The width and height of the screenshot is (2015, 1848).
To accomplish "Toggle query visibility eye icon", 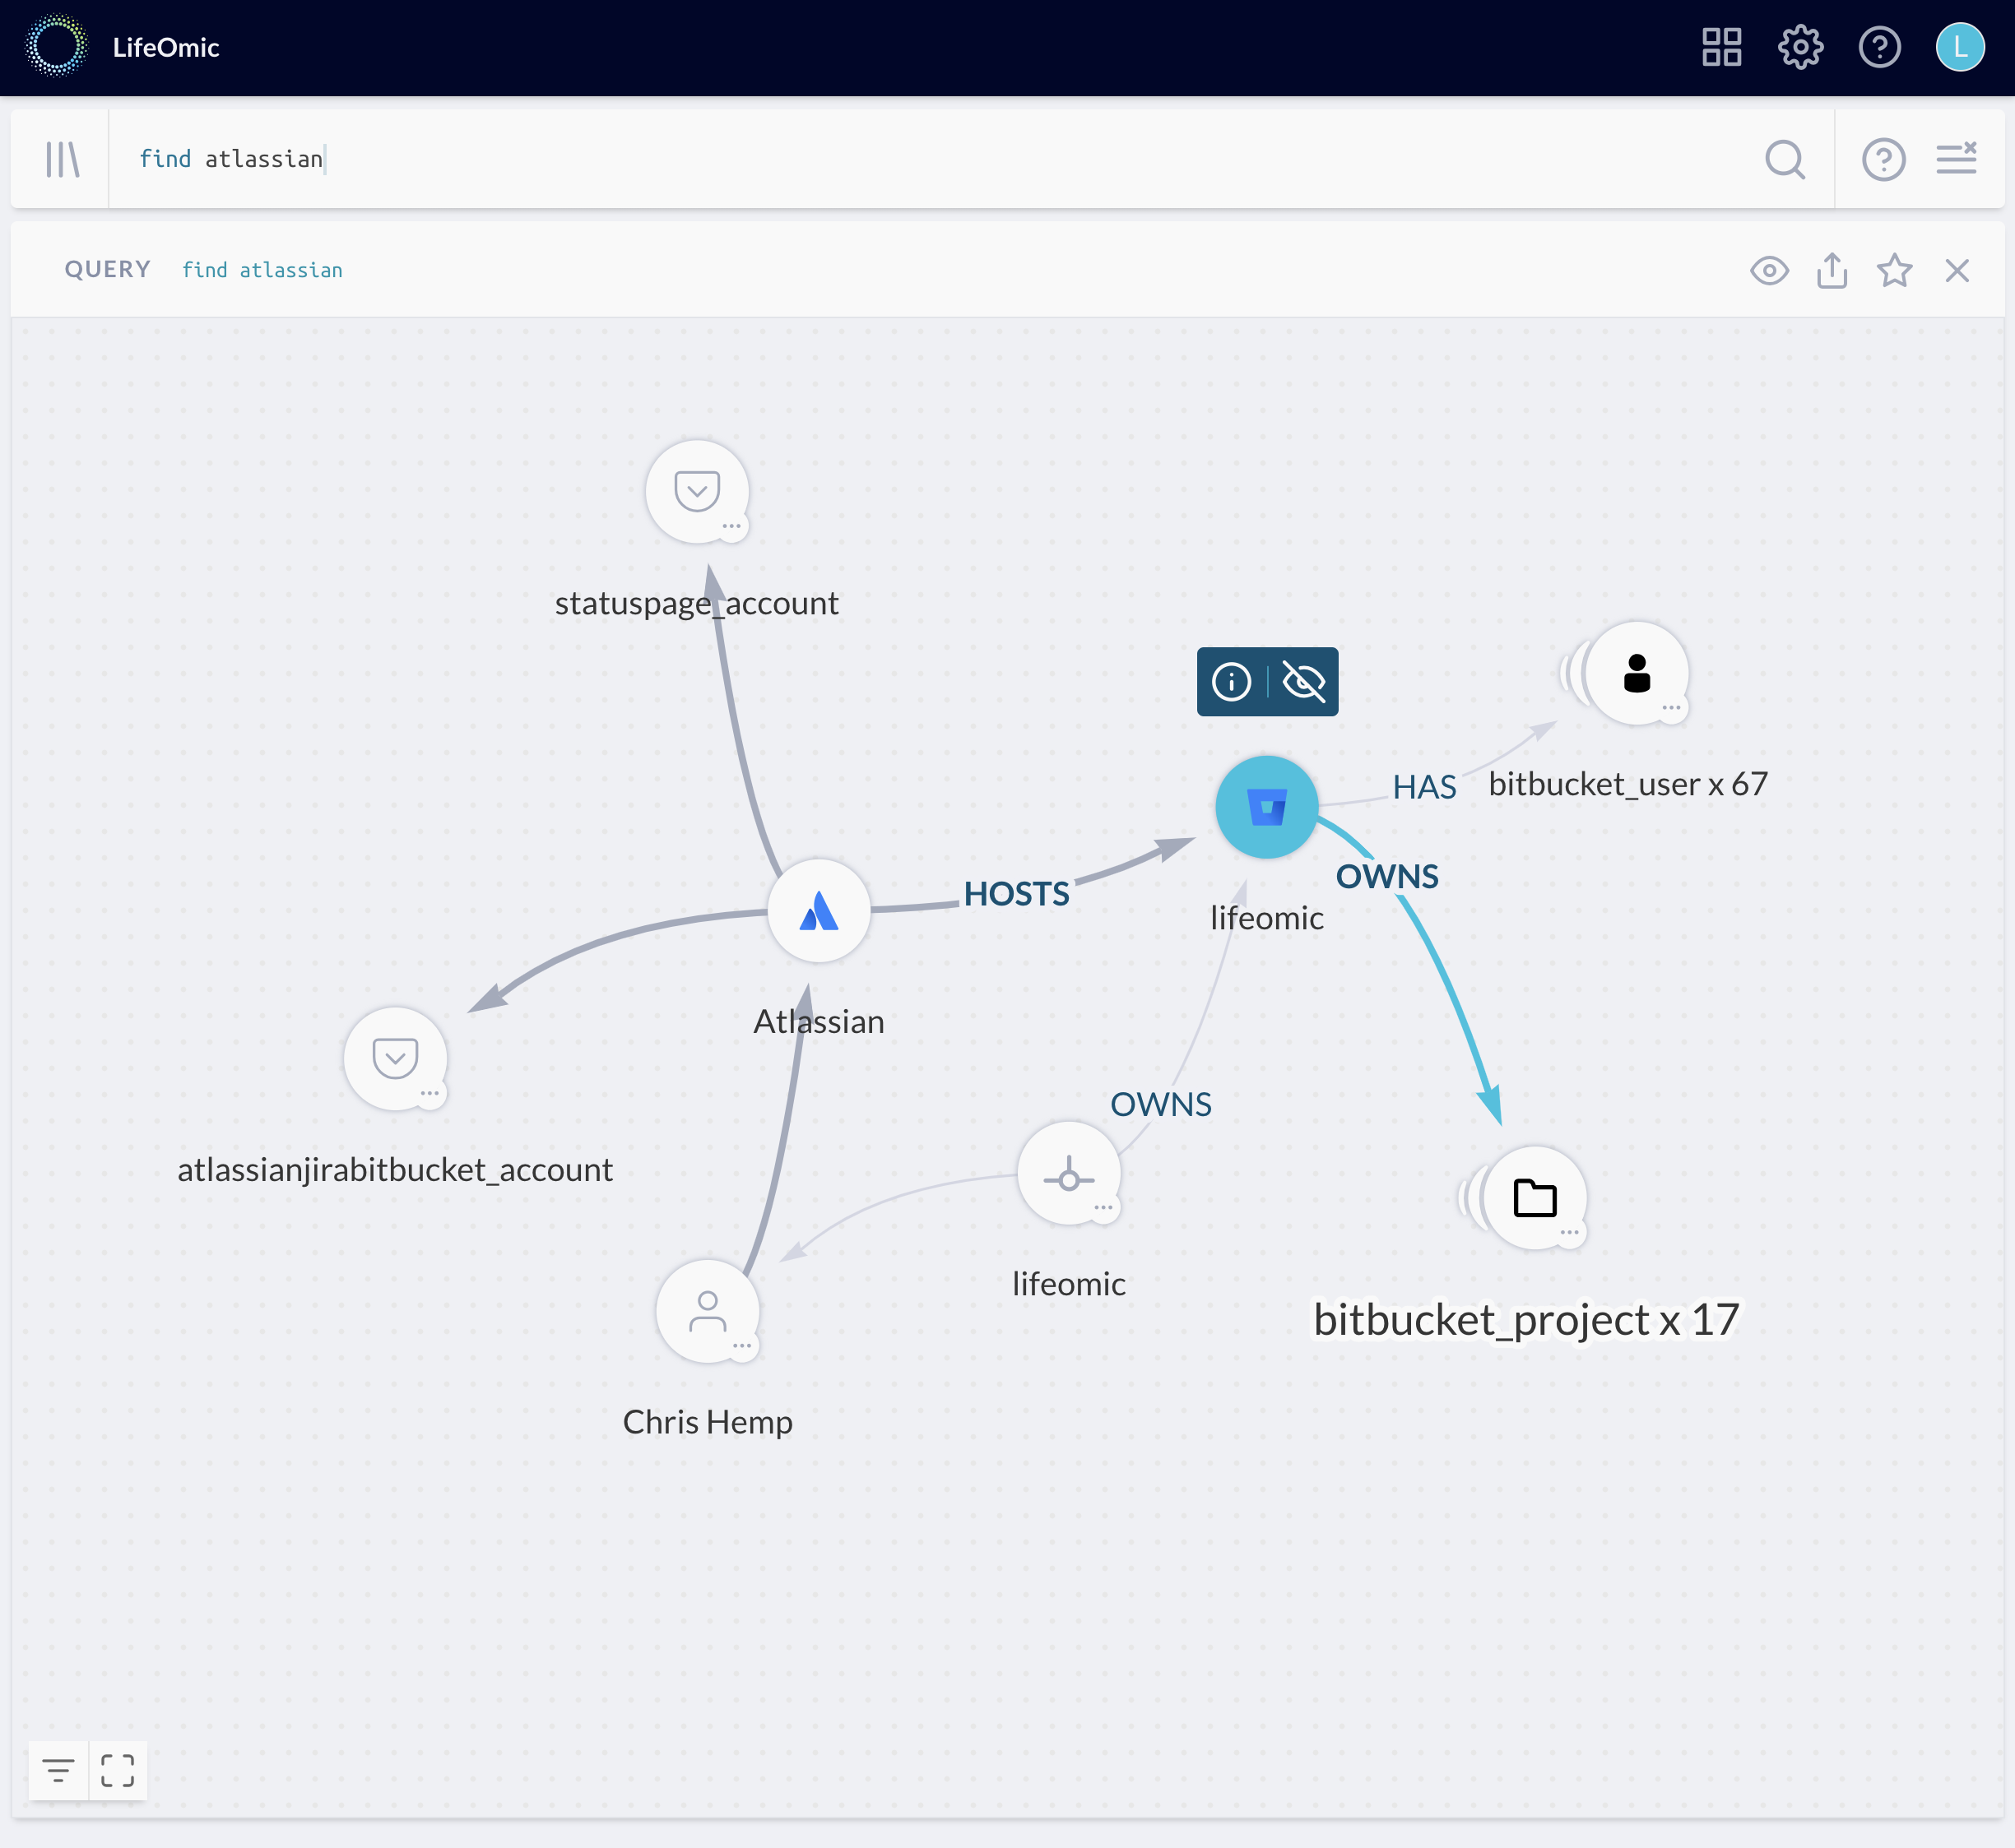I will pos(1769,270).
